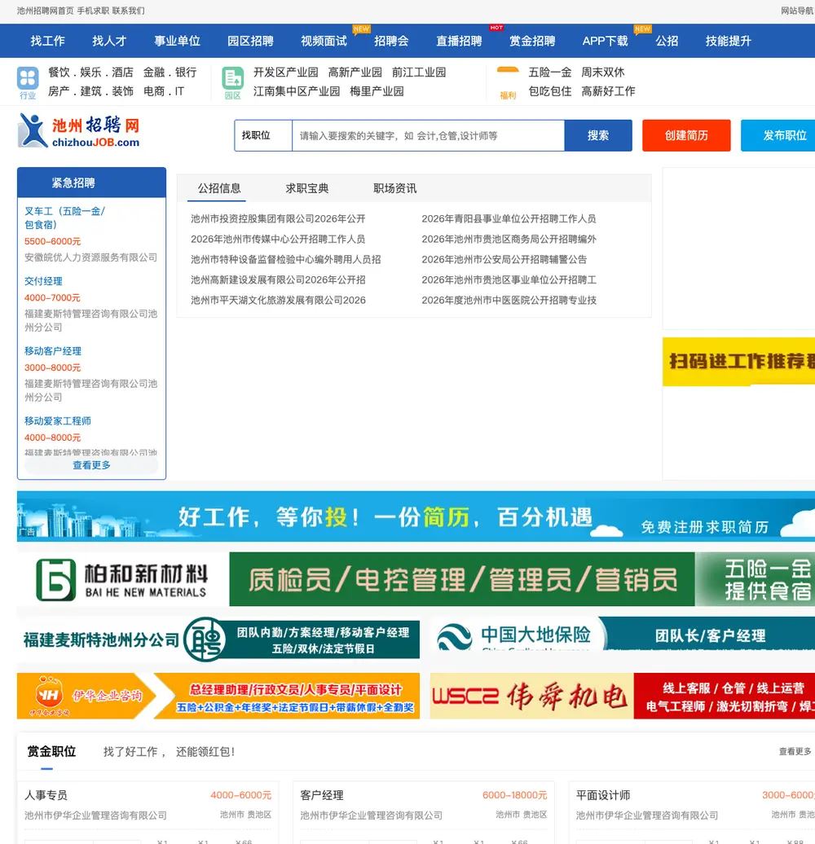Open APP下载 in the navigation bar

(605, 41)
